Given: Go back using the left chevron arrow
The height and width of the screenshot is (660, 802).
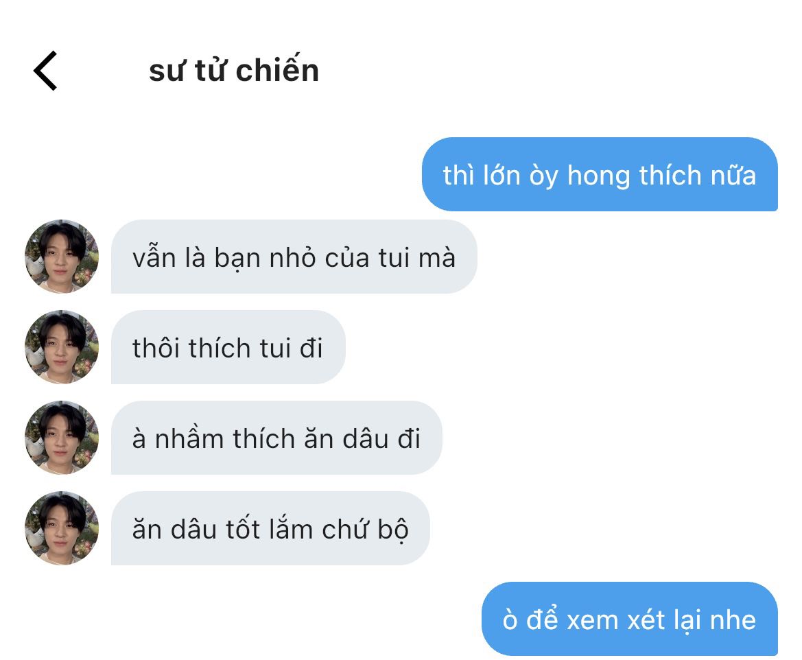Looking at the screenshot, I should click(x=45, y=71).
